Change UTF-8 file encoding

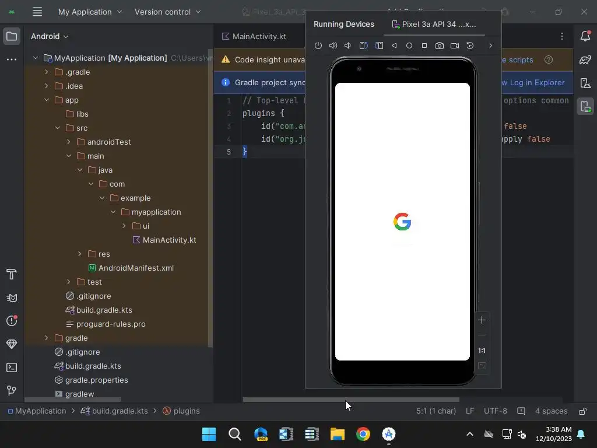496,411
